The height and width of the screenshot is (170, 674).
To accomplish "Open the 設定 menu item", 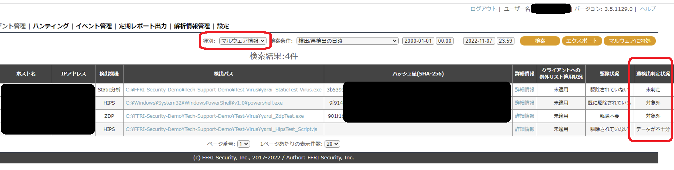I will [223, 26].
